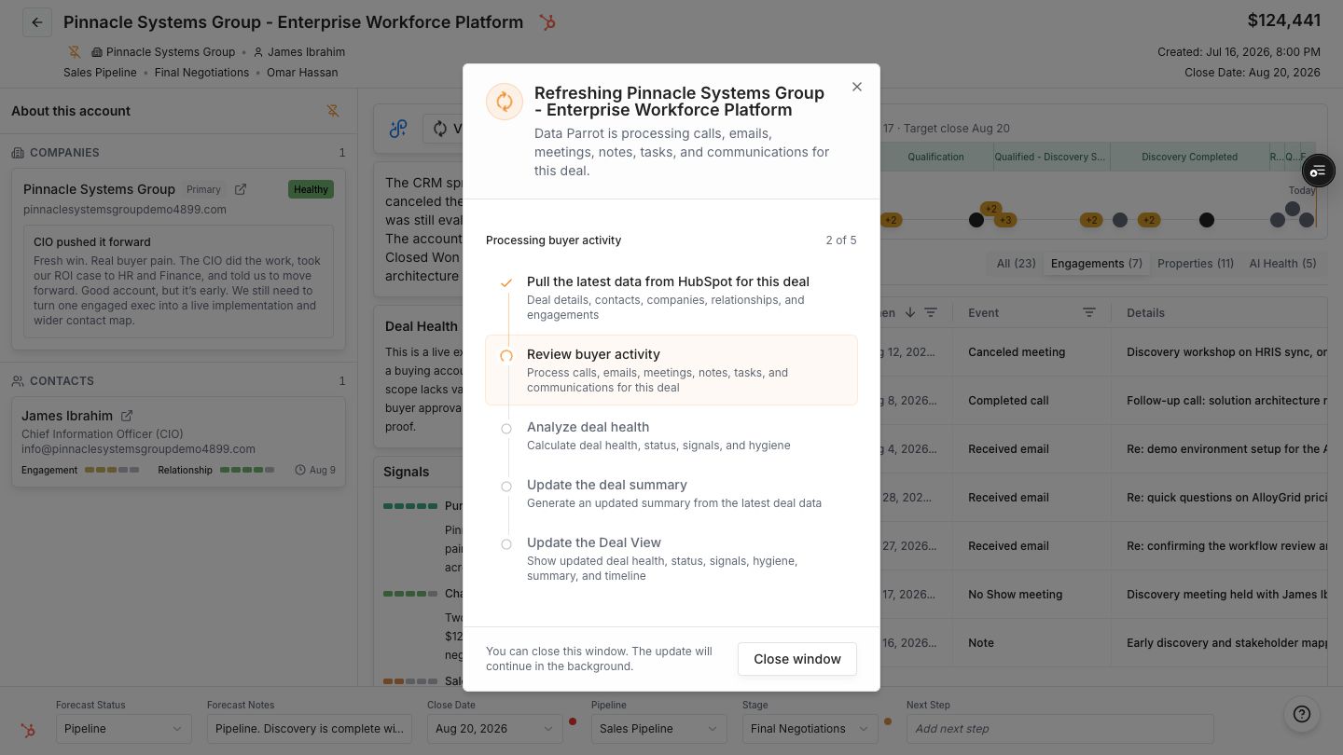Click the spinner beside Review buyer activity
The height and width of the screenshot is (755, 1343).
(x=506, y=355)
